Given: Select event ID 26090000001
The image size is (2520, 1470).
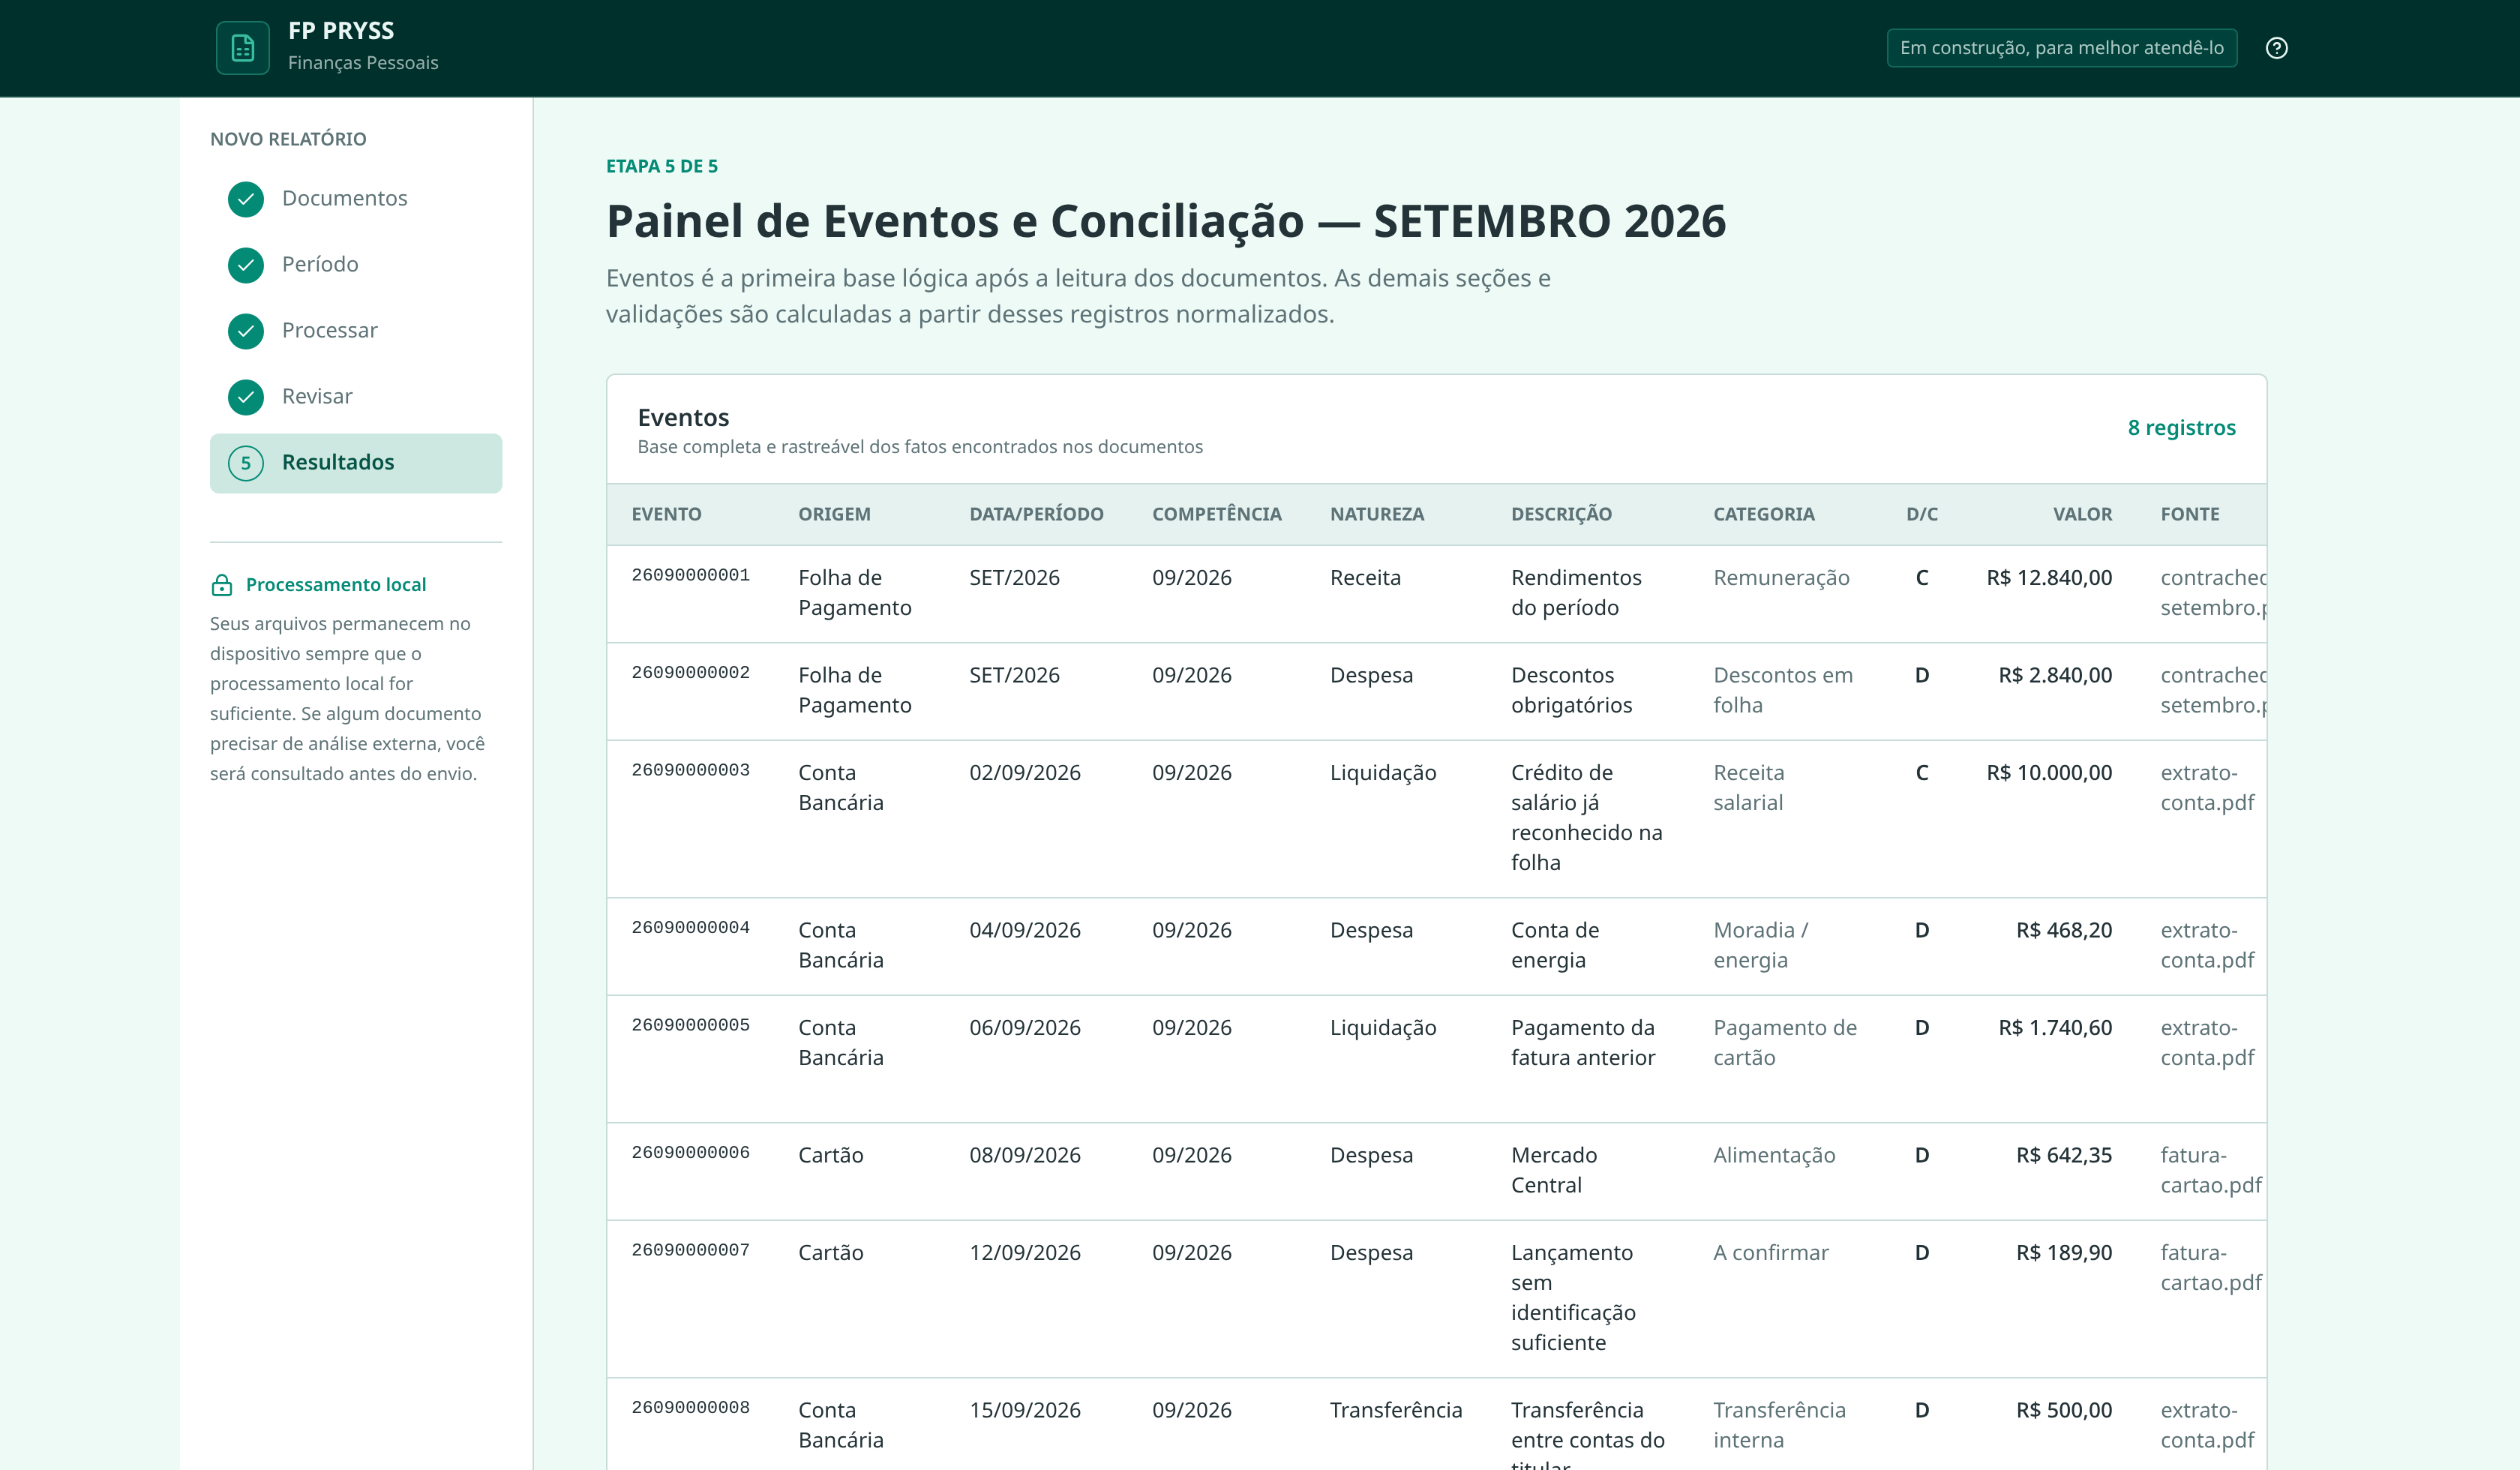Looking at the screenshot, I should click(690, 575).
